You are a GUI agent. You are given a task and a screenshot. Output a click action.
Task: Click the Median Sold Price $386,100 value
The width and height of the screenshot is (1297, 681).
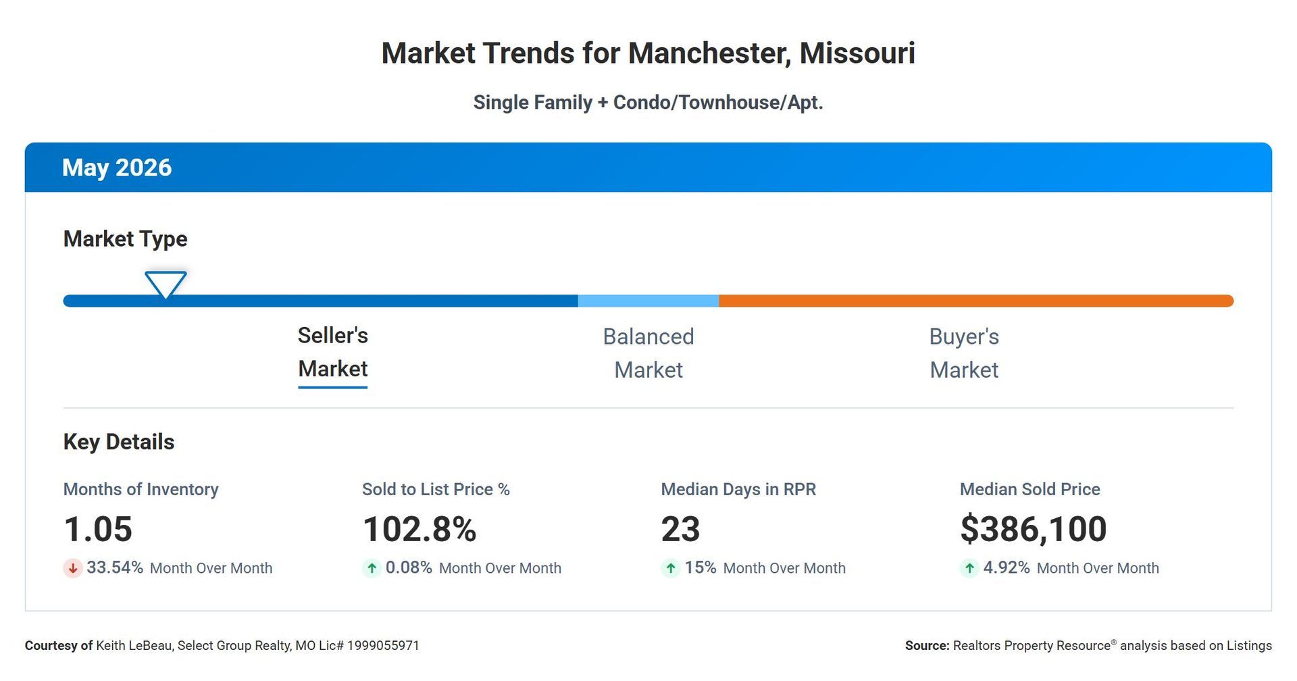[x=1034, y=529]
